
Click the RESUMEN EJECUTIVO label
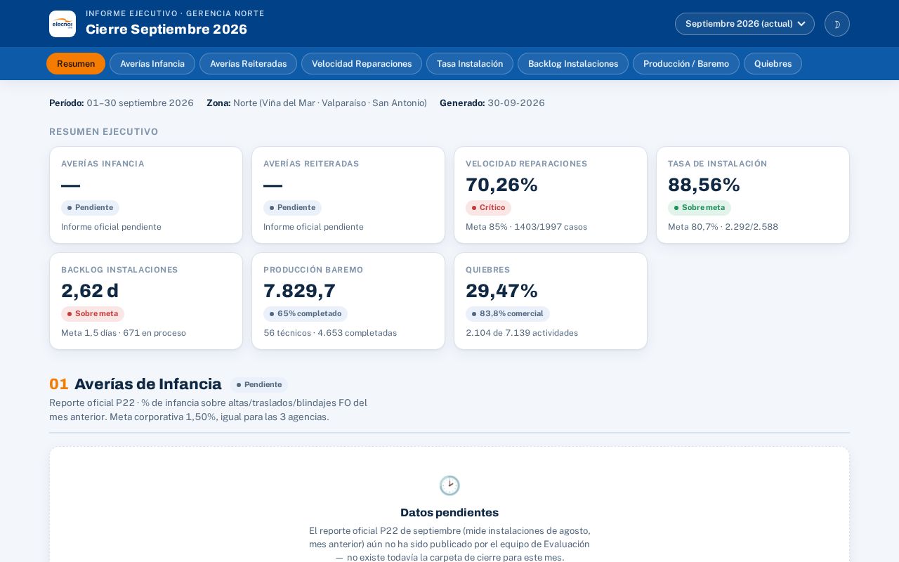pos(104,132)
